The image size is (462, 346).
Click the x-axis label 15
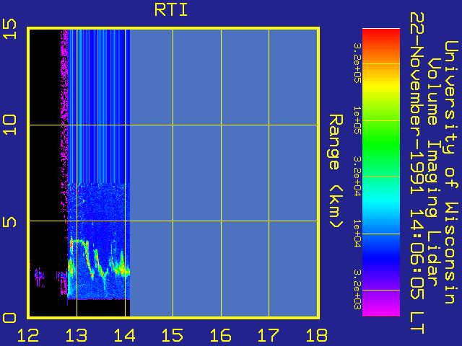coord(173,335)
